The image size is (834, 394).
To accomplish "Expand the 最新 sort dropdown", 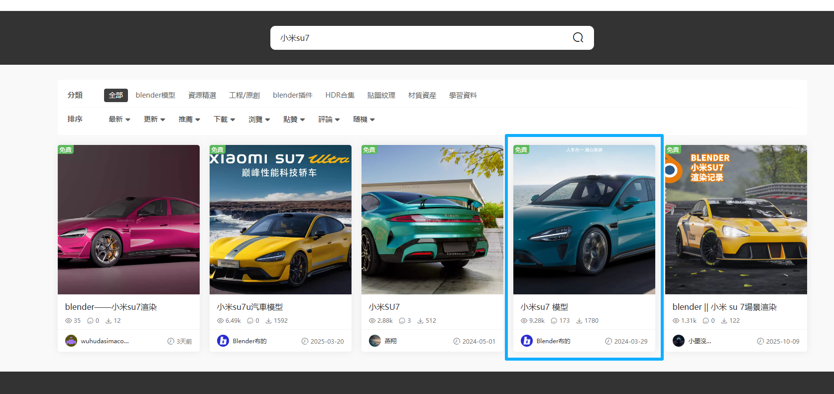I will (119, 120).
